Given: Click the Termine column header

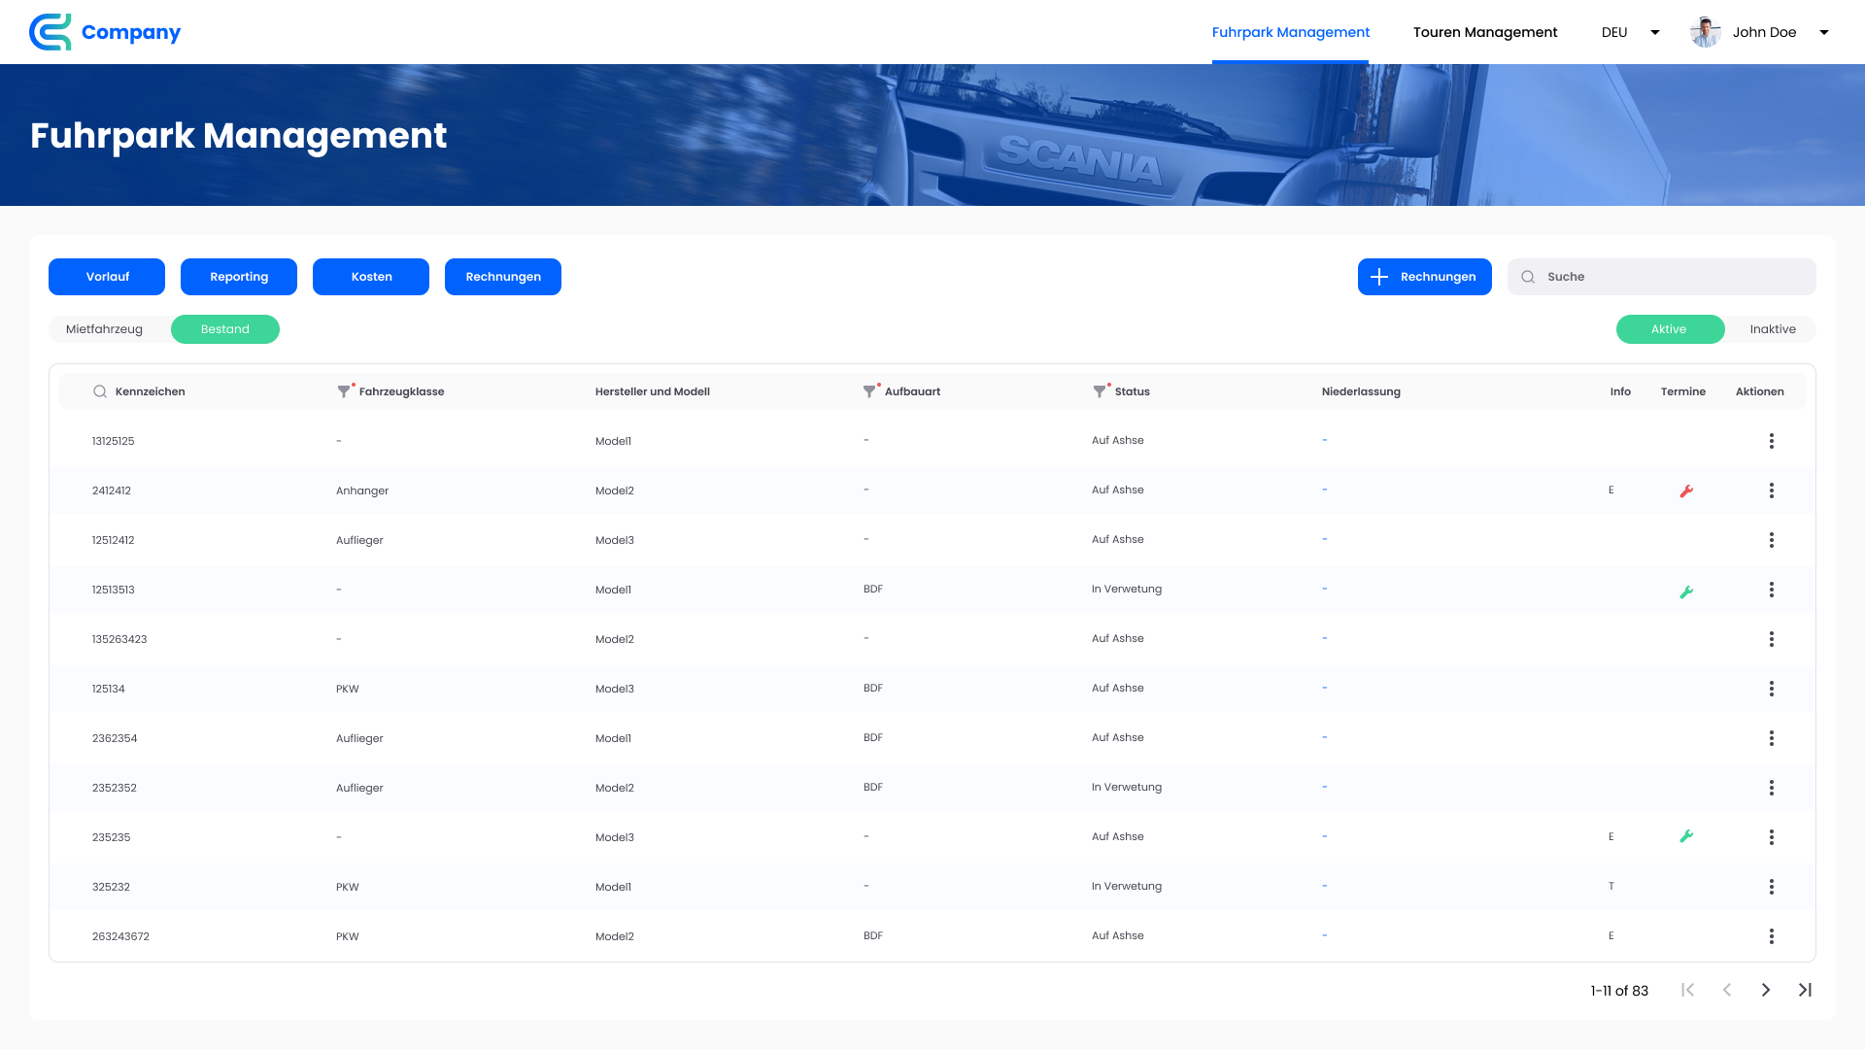Looking at the screenshot, I should pos(1683,391).
